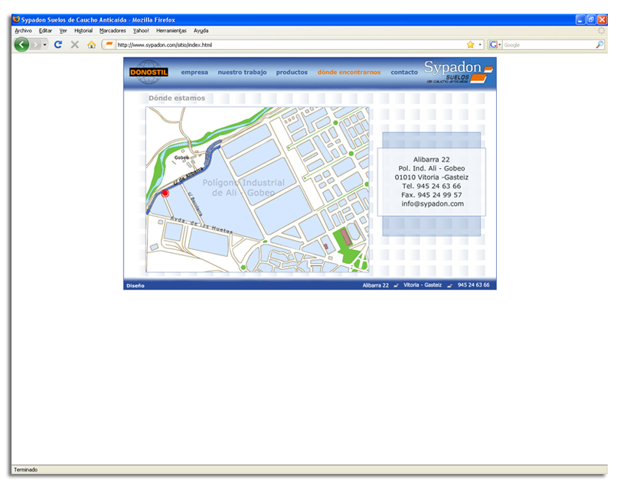Open the Archivo menu
Screen dimensions: 620x497
23,31
